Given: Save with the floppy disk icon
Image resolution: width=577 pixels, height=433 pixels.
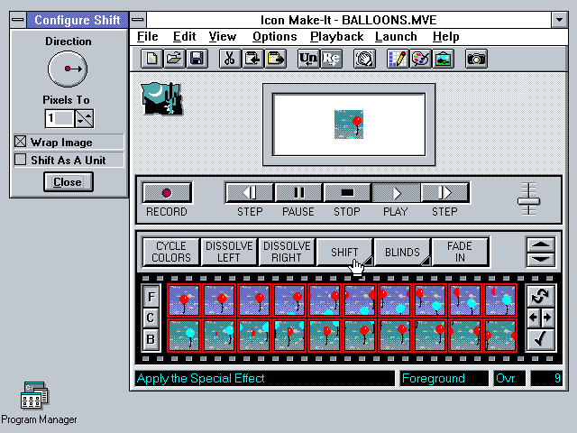Looking at the screenshot, I should 197,59.
